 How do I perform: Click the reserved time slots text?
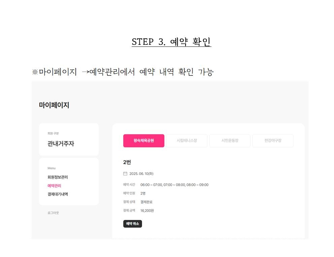pyautogui.click(x=174, y=185)
